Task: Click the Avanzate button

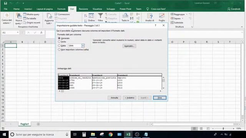Action: tap(129, 46)
